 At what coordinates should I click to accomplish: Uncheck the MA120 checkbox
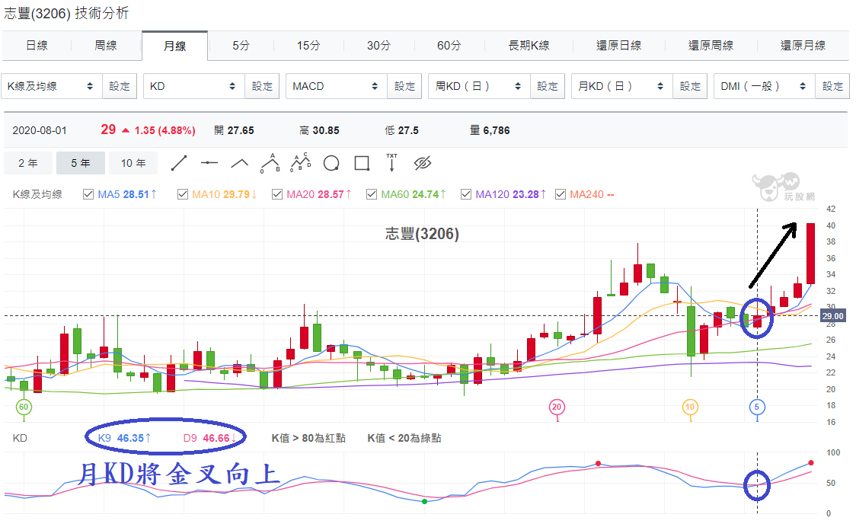pos(466,194)
